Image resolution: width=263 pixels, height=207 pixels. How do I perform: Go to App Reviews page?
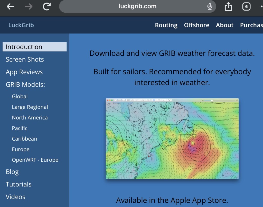click(24, 72)
